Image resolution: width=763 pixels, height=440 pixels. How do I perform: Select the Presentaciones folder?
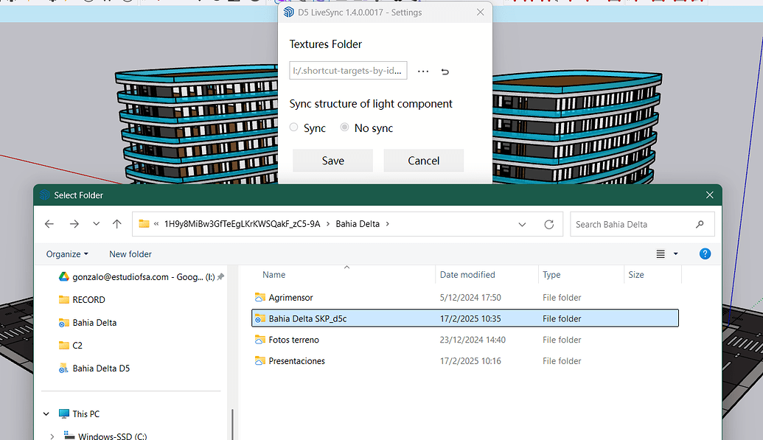pos(297,360)
